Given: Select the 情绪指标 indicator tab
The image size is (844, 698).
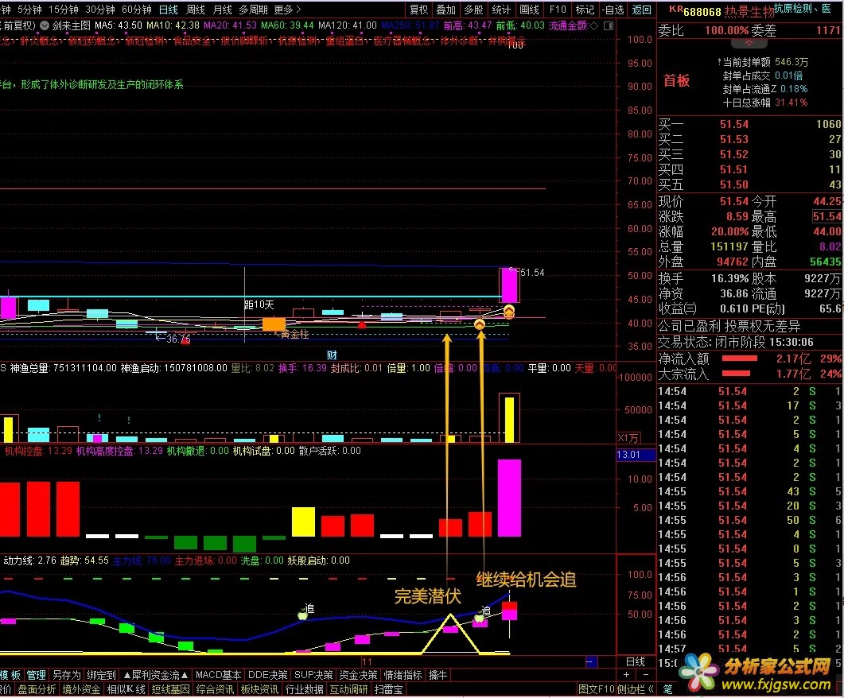Looking at the screenshot, I should (x=403, y=675).
